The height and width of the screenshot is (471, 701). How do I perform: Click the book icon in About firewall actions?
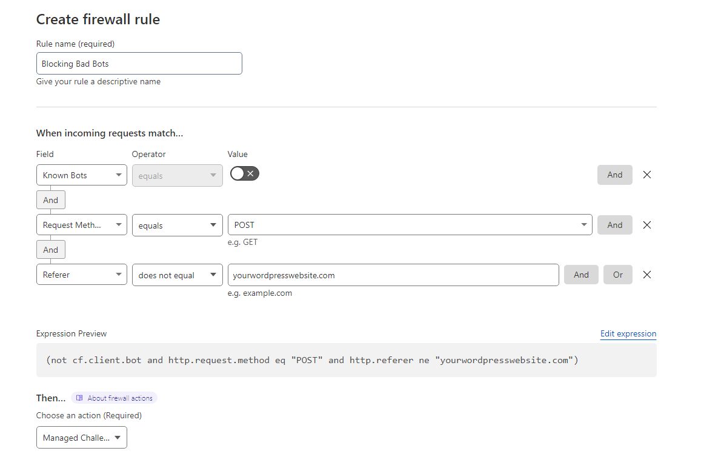coord(79,398)
